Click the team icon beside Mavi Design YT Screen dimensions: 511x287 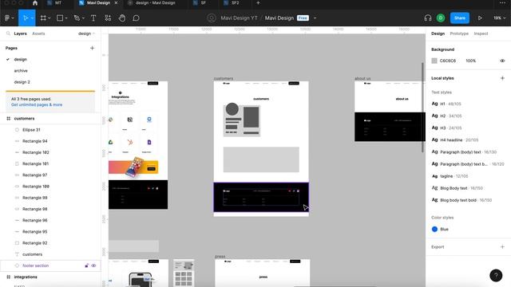[211, 18]
